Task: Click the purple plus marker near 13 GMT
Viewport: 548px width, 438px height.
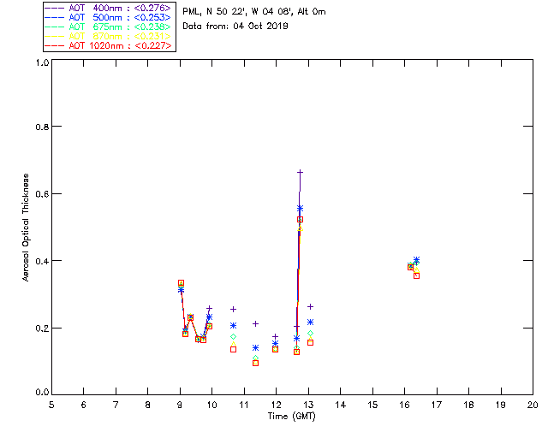Action: click(x=310, y=306)
